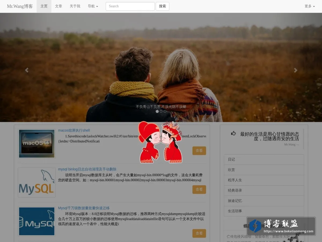Click 查看 for the Mysql千万级 migration article
Viewport: 322px width, 242px height.
point(199,233)
